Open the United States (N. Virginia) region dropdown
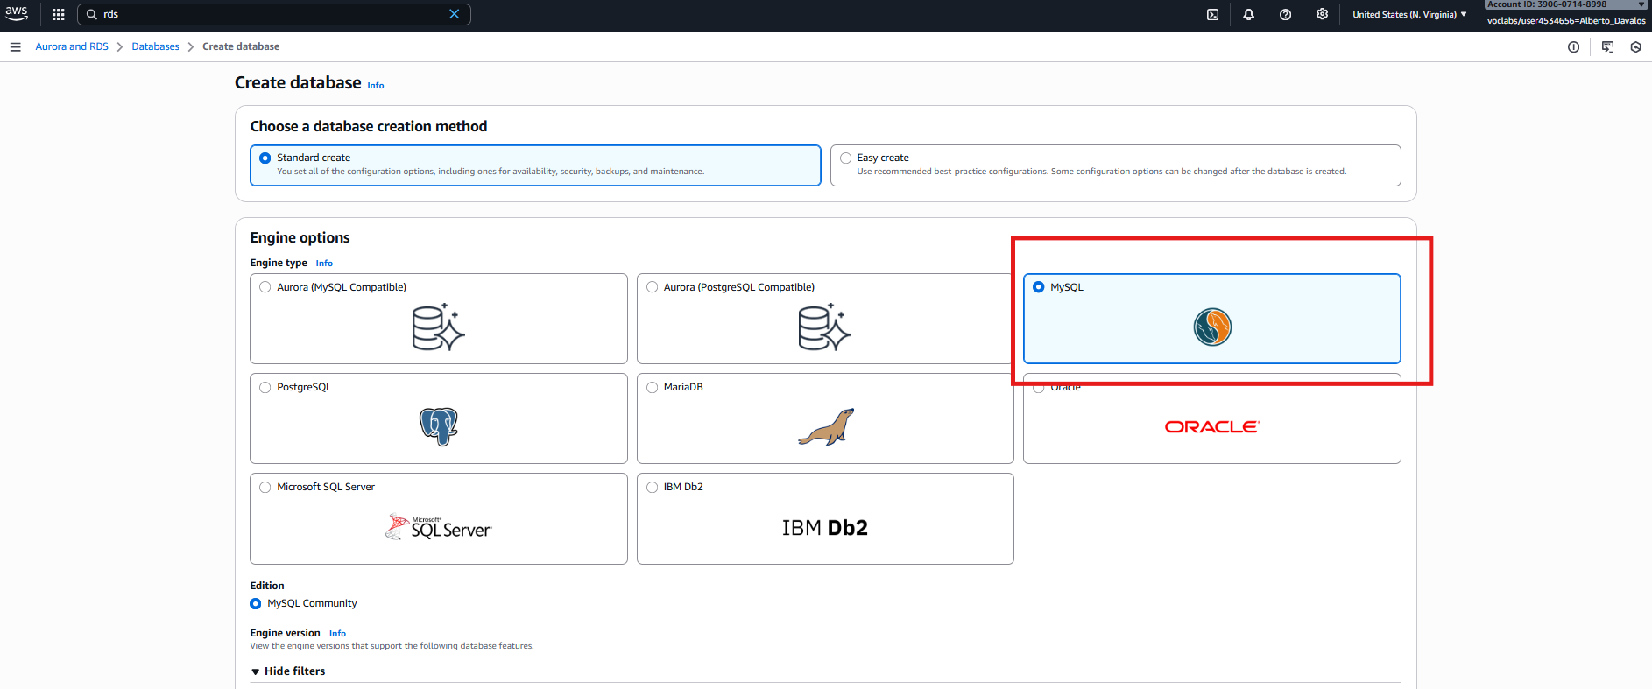This screenshot has height=689, width=1652. (1408, 14)
